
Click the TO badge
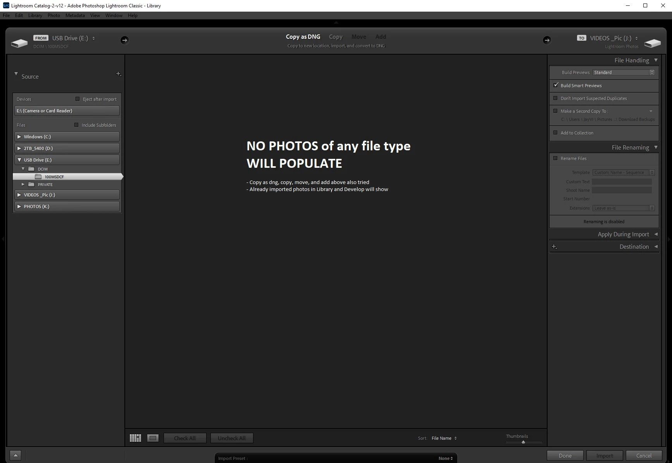click(x=581, y=38)
